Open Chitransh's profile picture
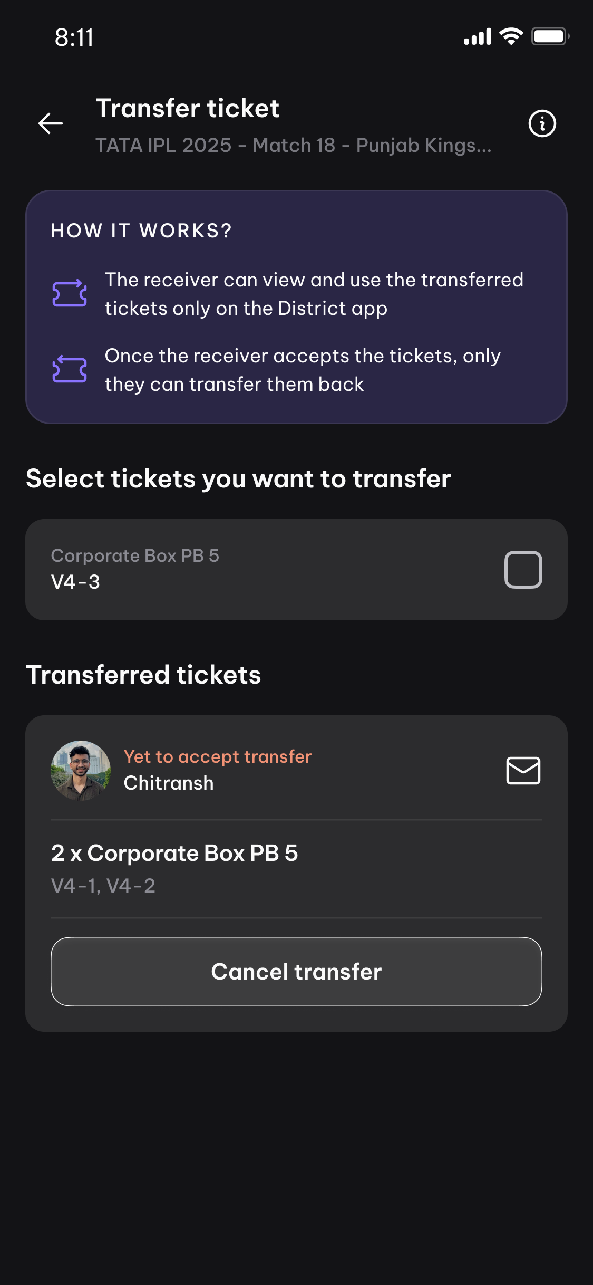The image size is (593, 1285). click(81, 771)
